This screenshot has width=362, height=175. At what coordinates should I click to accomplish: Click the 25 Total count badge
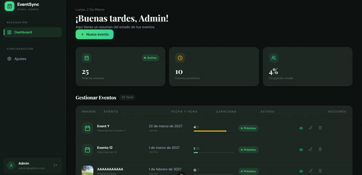click(x=127, y=97)
